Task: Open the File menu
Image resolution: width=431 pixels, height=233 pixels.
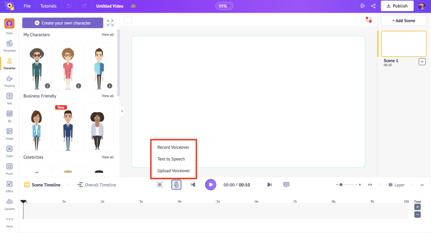Action: (x=27, y=6)
